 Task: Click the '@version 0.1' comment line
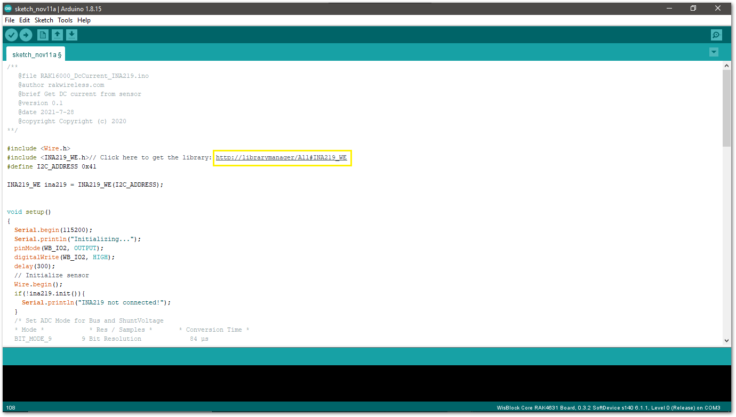tap(41, 103)
